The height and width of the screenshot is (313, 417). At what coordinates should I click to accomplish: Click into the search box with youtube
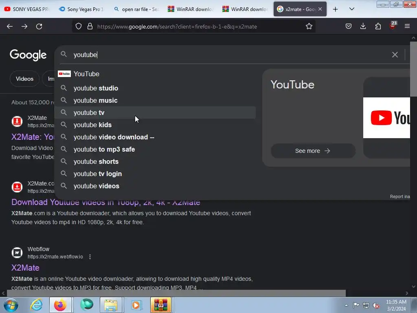pyautogui.click(x=229, y=55)
